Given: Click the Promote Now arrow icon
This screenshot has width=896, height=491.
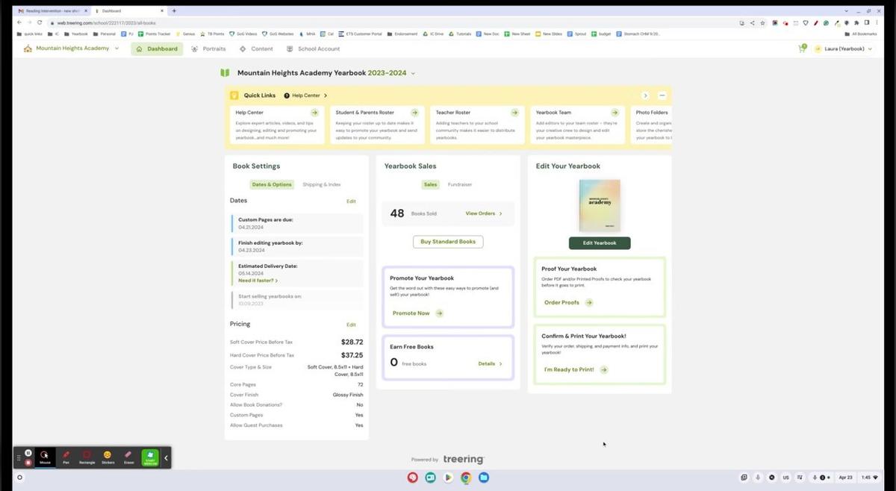Looking at the screenshot, I should coord(439,313).
